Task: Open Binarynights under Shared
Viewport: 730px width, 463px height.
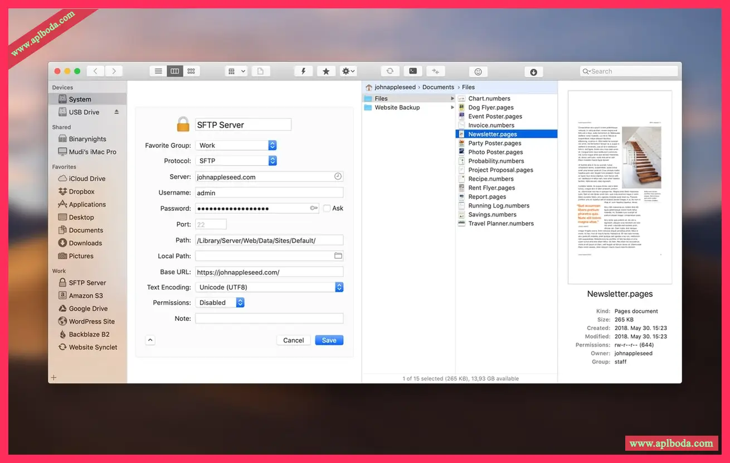Action: click(87, 139)
